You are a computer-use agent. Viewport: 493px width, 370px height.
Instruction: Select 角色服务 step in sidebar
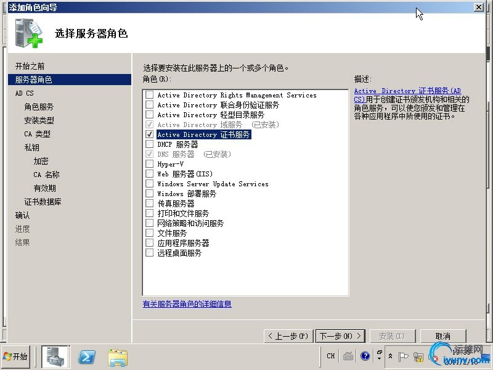tap(39, 107)
